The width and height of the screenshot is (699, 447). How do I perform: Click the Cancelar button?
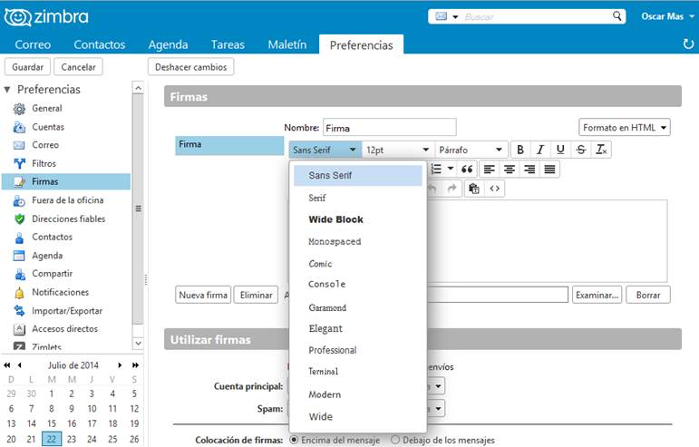click(x=79, y=67)
